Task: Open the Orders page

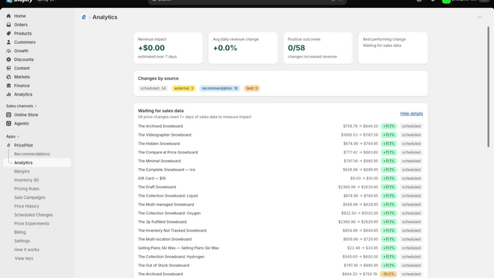Action: coord(20,25)
